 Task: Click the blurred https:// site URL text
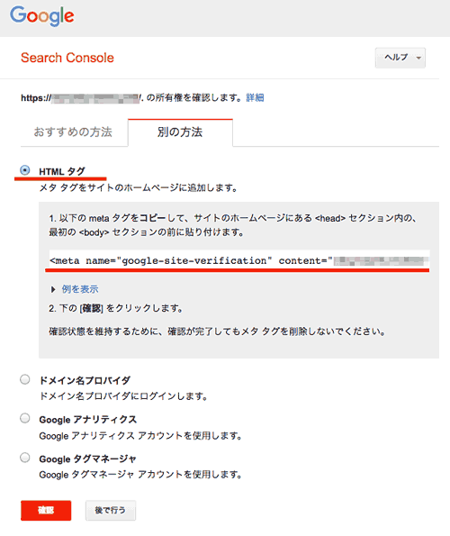pyautogui.click(x=82, y=98)
